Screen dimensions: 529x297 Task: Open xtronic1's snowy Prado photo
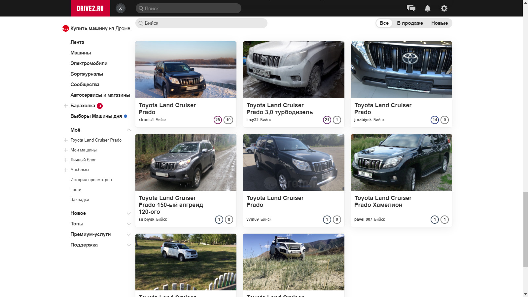[x=186, y=70]
